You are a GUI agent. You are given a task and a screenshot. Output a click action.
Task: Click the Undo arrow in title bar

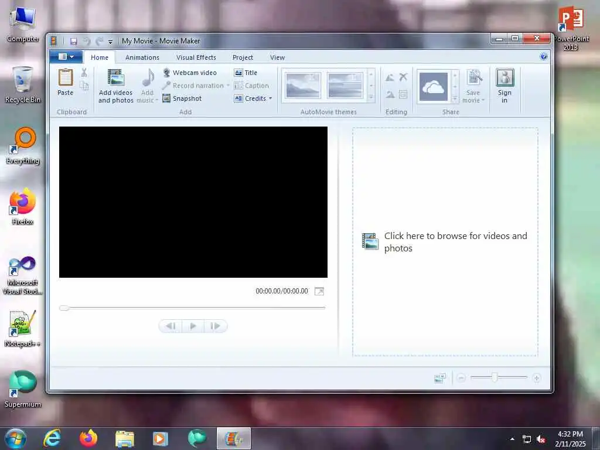pyautogui.click(x=87, y=42)
